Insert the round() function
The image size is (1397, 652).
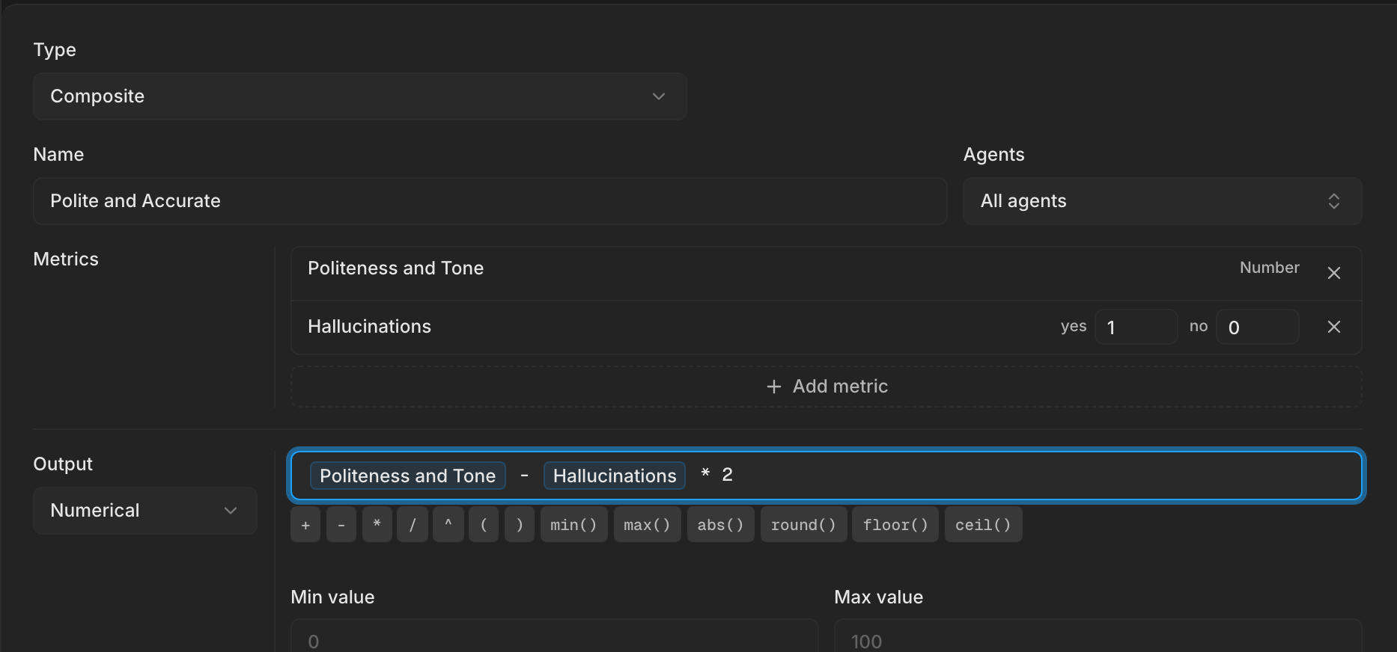pos(803,524)
